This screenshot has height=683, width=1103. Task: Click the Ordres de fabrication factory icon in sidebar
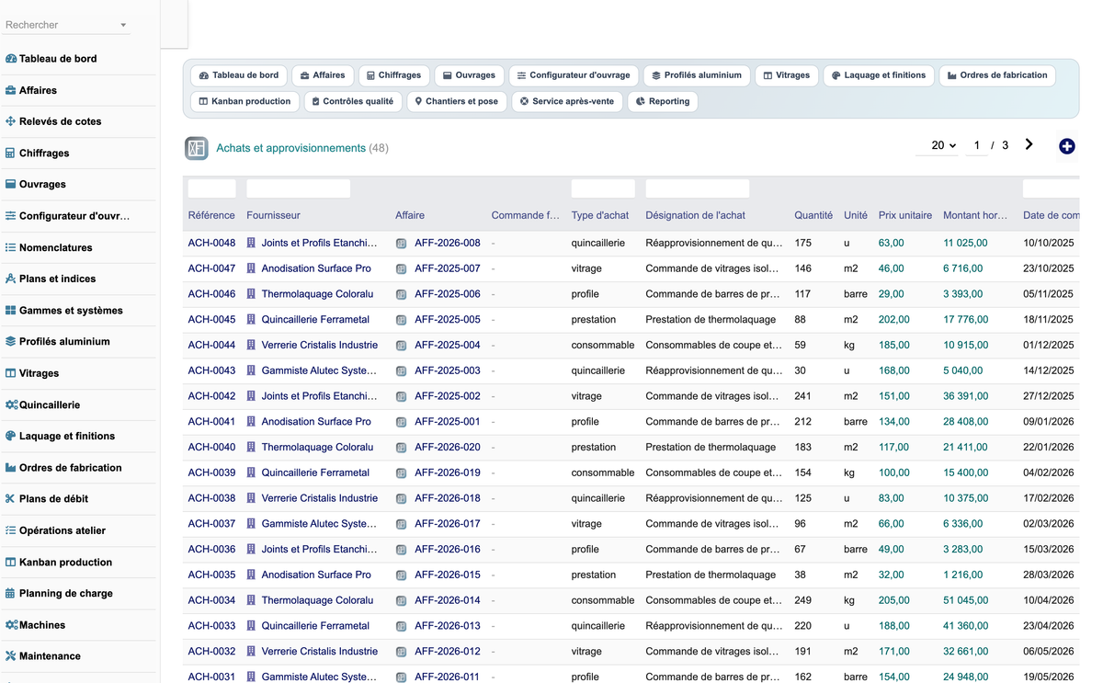[x=11, y=467]
